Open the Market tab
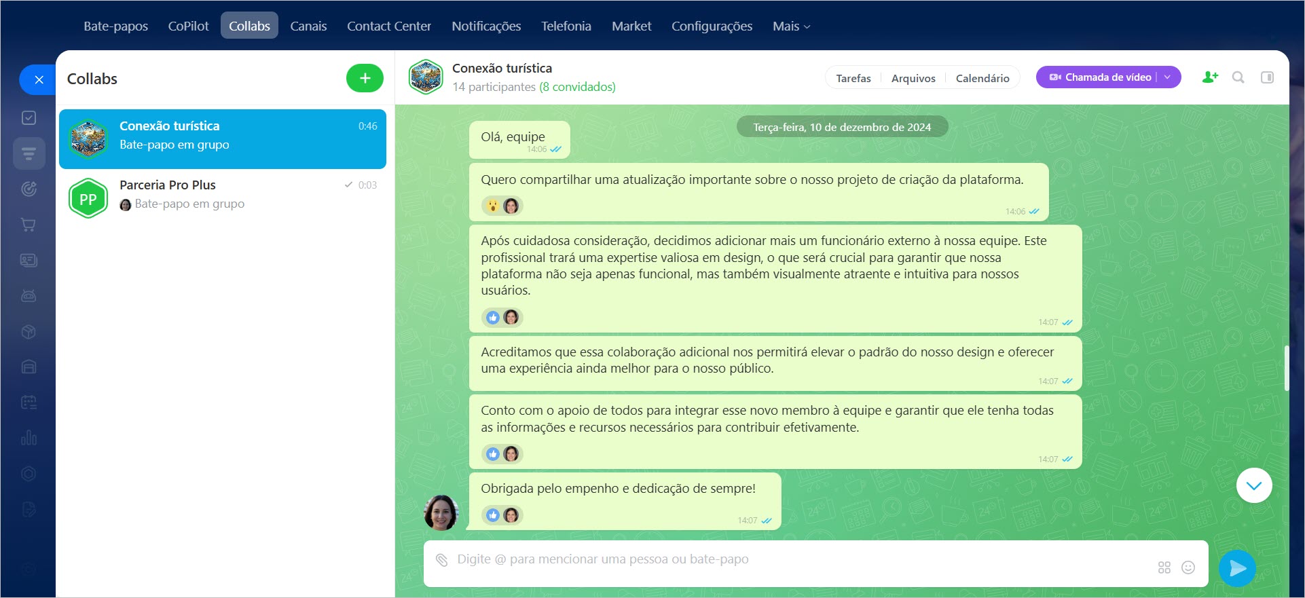Viewport: 1305px width, 598px height. (631, 26)
